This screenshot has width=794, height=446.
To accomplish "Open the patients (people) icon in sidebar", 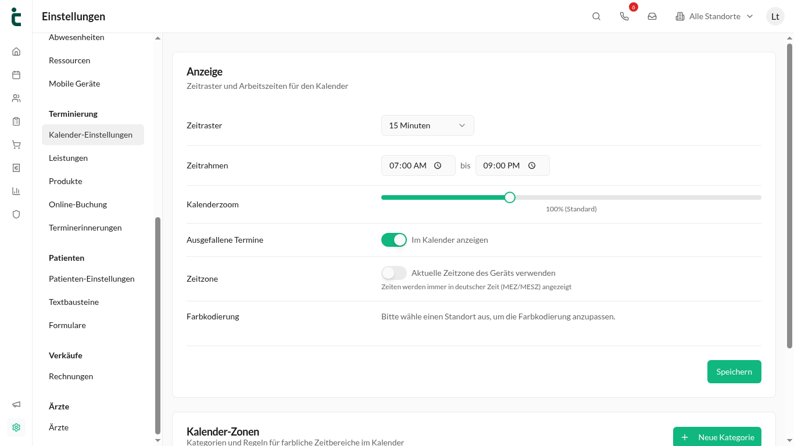I will coord(16,98).
